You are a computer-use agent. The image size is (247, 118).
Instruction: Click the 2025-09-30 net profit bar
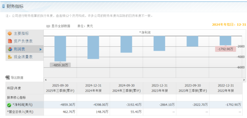click(60, 48)
